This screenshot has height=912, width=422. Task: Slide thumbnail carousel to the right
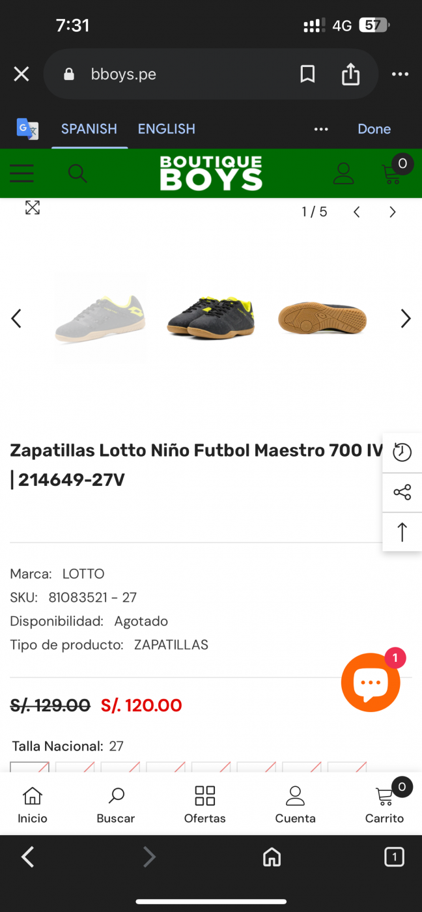click(x=405, y=319)
